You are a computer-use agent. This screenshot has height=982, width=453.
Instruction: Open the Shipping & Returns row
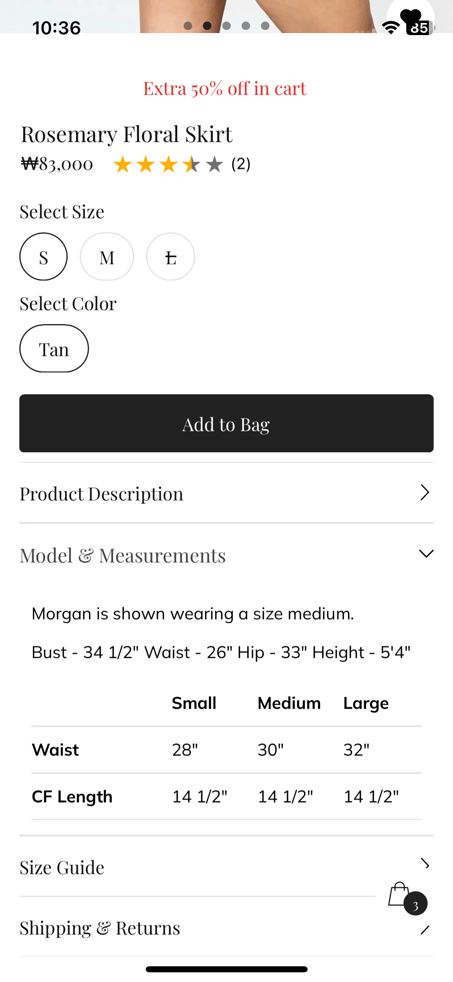[x=226, y=927]
